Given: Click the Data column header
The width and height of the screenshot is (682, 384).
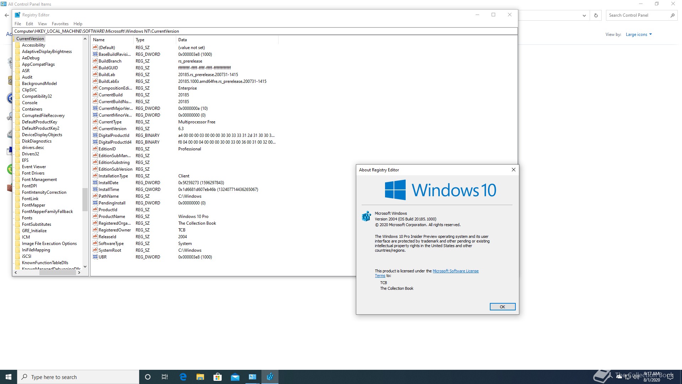Looking at the screenshot, I should click(x=227, y=40).
